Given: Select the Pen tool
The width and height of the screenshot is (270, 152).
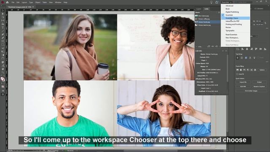Looking at the screenshot, I should (3, 35).
